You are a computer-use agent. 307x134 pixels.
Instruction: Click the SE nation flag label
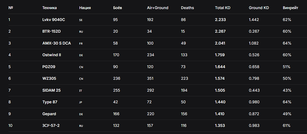(x=81, y=20)
